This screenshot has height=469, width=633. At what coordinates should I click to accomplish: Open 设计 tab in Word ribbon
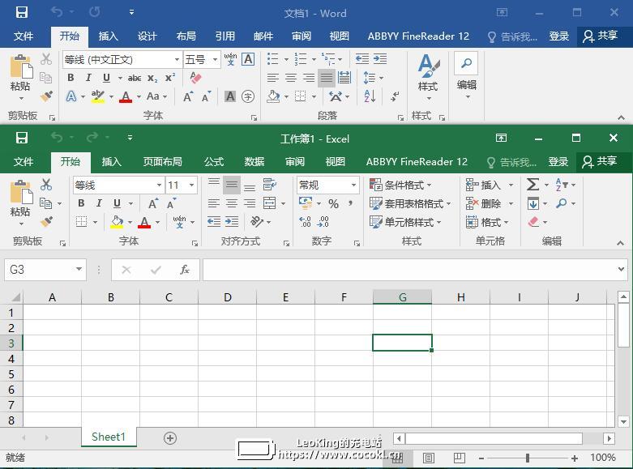click(147, 36)
